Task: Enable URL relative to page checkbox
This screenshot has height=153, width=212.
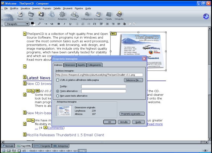Action: coord(58,80)
